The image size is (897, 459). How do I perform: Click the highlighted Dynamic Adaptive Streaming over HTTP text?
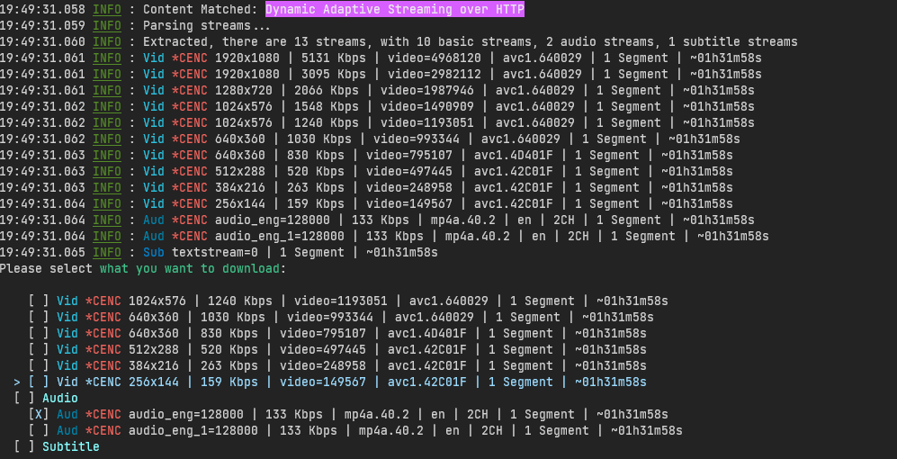(394, 10)
